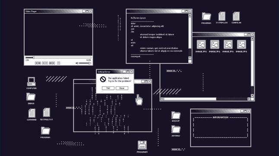This screenshot has height=156, width=279.
Task: Click the rewind button in Video Player
Action: coord(39,63)
